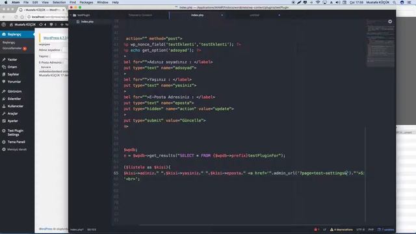Click line number 65 in gutter
Image resolution: width=416 pixels, height=234 pixels.
tap(116, 173)
